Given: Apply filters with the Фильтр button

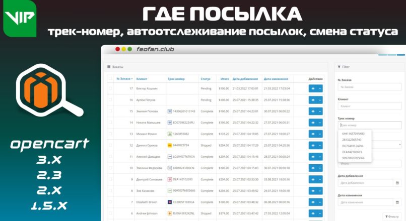Looking at the screenshot, I should 392,216.
